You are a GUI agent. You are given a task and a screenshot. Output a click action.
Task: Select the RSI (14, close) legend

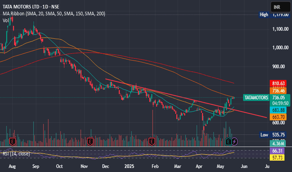16,154
